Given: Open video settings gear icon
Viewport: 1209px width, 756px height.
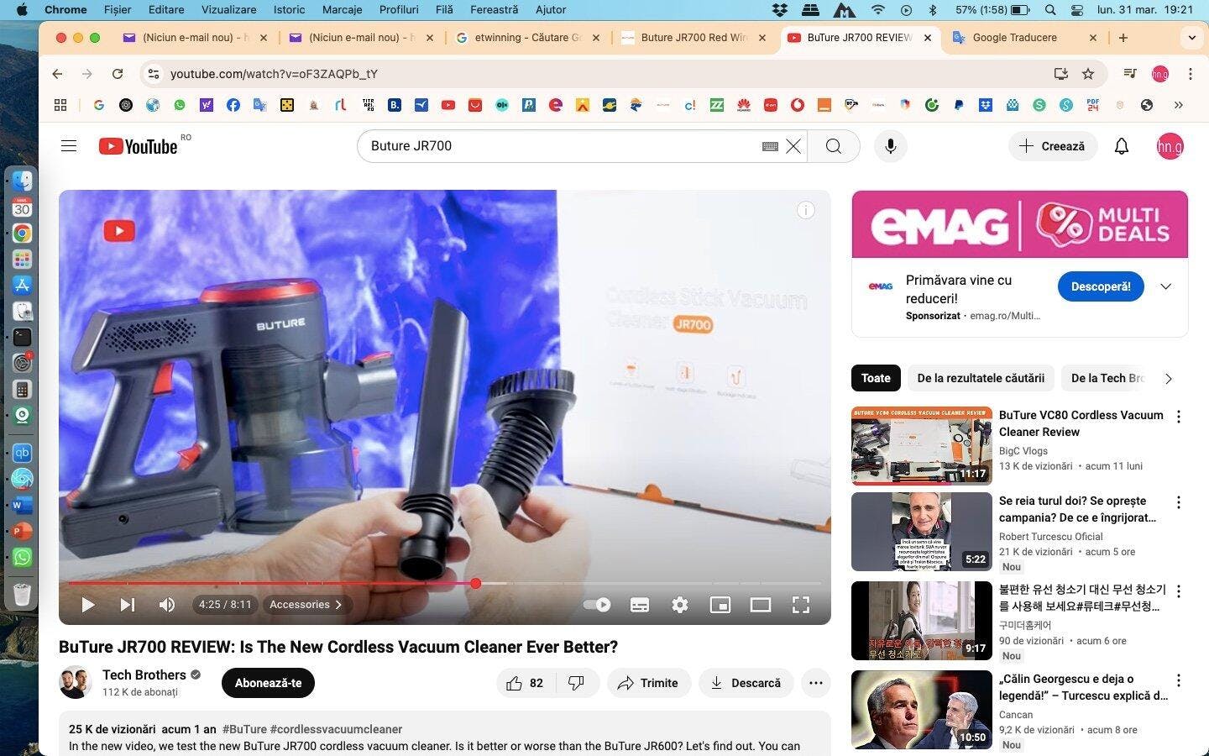Looking at the screenshot, I should (x=679, y=605).
